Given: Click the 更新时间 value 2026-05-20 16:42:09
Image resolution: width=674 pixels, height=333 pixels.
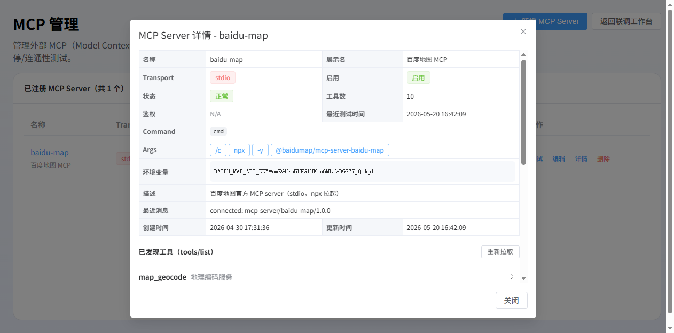Looking at the screenshot, I should point(436,227).
